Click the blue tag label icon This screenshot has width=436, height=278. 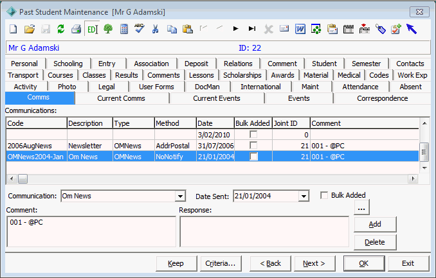point(381,29)
